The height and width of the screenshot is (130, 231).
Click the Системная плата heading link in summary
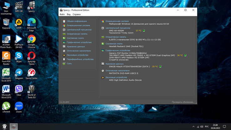click(x=114, y=44)
